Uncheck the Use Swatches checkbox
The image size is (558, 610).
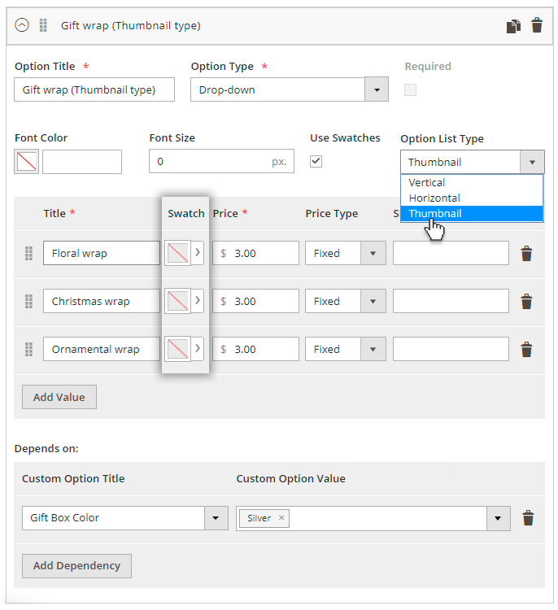(x=316, y=161)
